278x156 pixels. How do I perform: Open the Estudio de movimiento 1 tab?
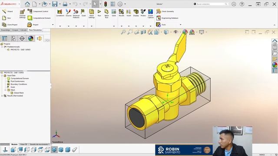[x=40, y=144]
